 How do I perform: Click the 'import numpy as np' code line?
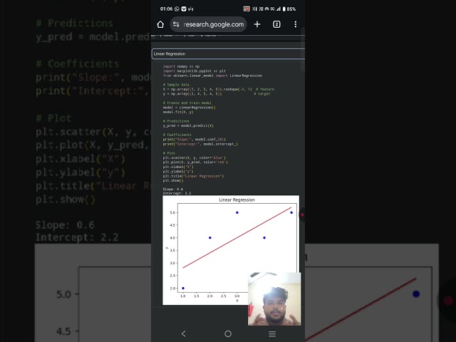click(x=181, y=66)
